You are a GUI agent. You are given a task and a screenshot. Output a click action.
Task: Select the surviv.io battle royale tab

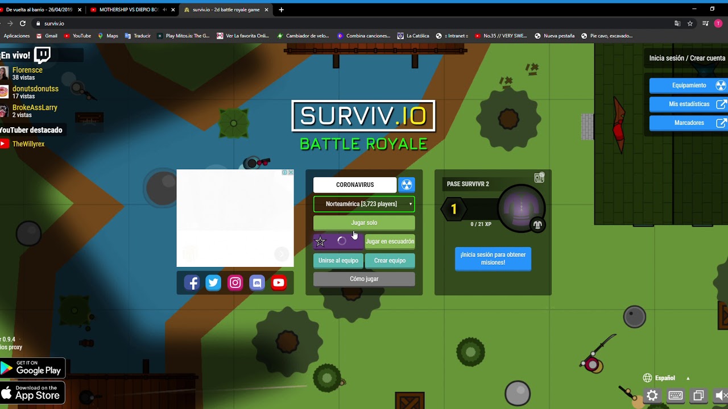226,10
